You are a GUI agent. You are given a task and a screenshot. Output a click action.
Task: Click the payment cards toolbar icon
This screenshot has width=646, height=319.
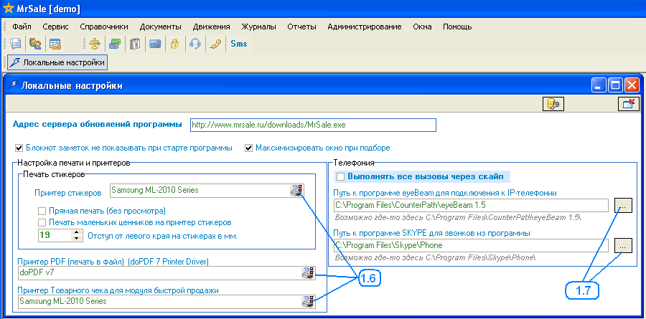[115, 44]
